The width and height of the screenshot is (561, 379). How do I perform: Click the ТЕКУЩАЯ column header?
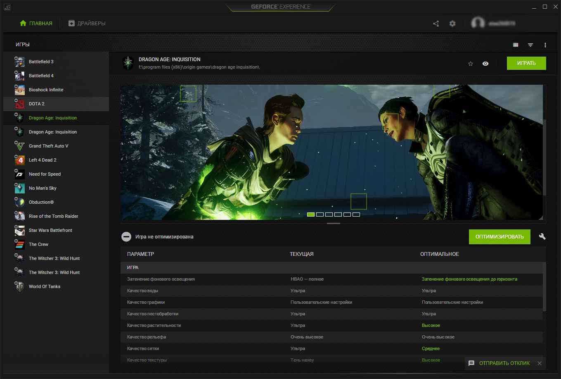(302, 254)
